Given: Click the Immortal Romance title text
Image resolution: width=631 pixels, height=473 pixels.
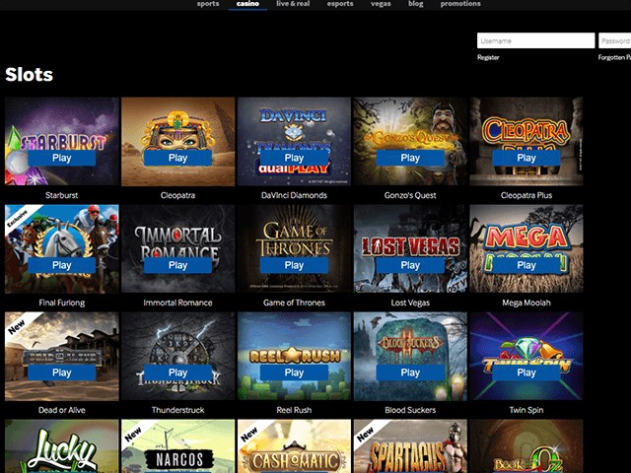Looking at the screenshot, I should [177, 303].
